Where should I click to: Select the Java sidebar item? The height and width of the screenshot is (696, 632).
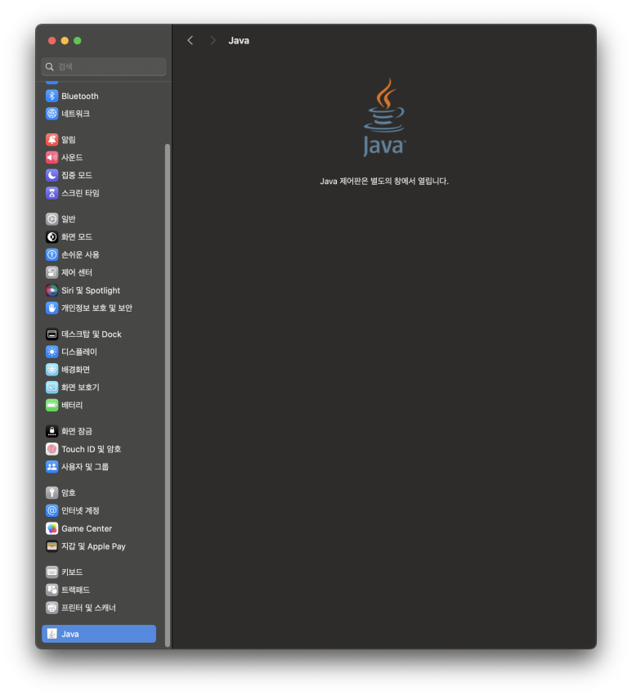[x=99, y=633]
